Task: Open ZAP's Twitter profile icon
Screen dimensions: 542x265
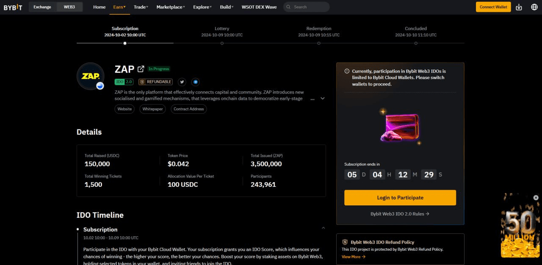Action: click(x=182, y=82)
